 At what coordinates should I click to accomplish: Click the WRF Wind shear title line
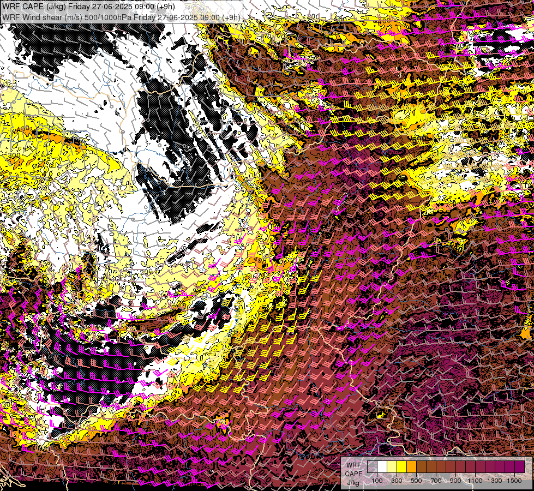[x=121, y=17]
